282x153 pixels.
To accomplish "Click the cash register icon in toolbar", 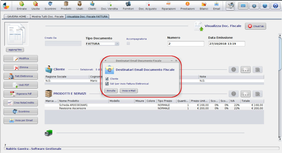I will (x=230, y=6).
